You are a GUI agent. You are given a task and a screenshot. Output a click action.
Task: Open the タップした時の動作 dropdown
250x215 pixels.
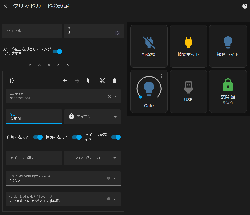(x=63, y=178)
